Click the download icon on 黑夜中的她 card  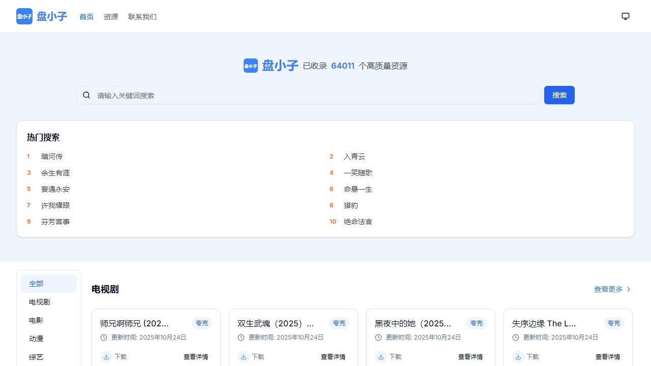(x=381, y=357)
